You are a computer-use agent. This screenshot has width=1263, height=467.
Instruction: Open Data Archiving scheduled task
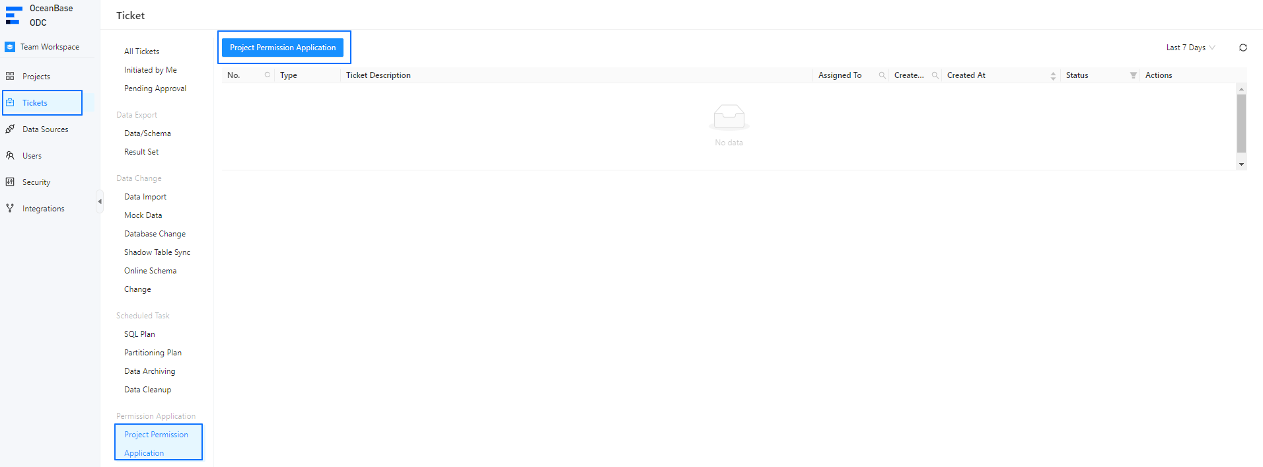click(x=150, y=371)
